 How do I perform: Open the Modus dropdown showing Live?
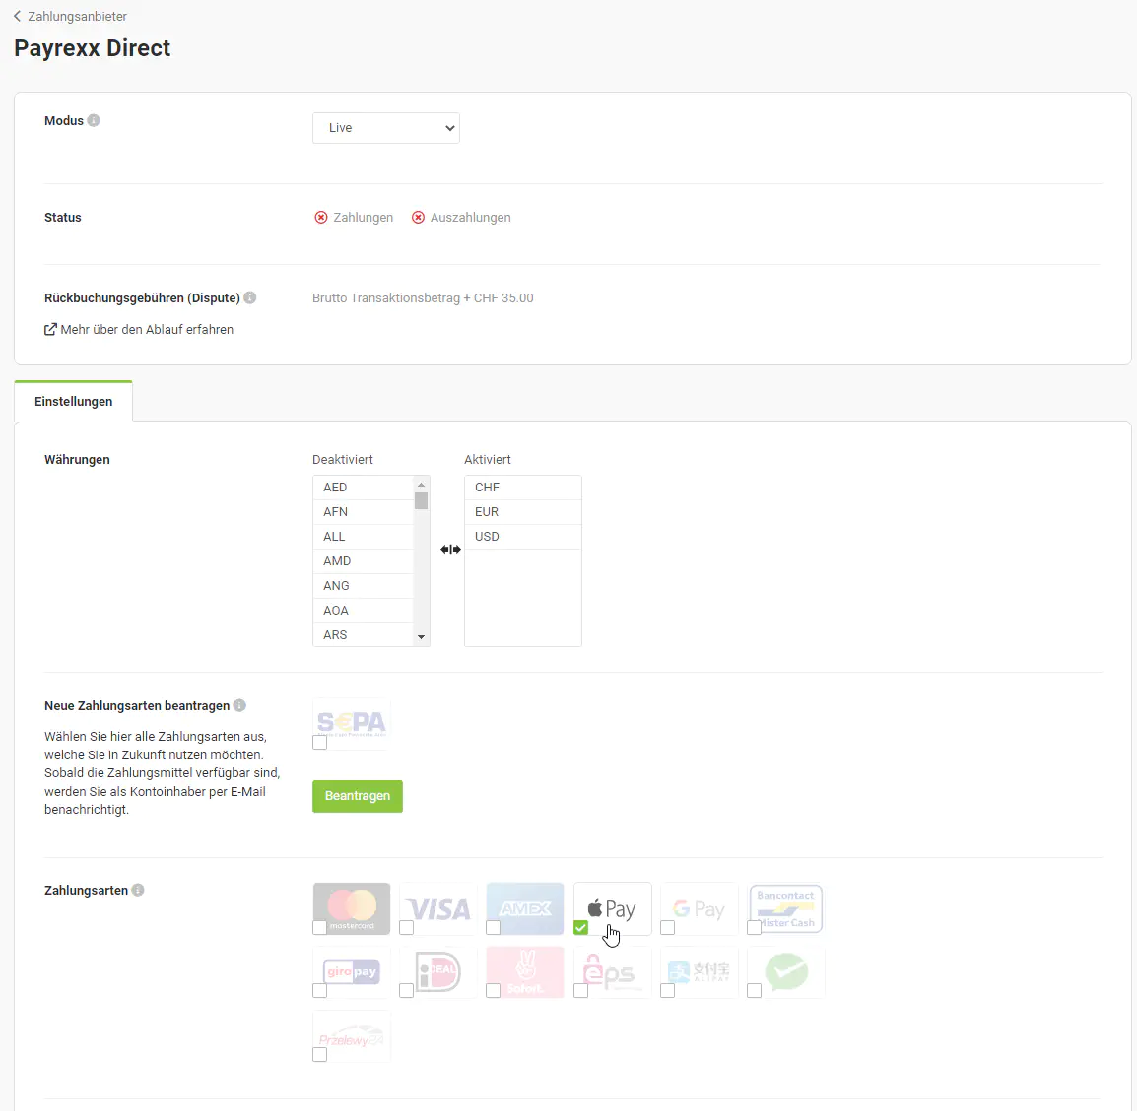(x=386, y=128)
